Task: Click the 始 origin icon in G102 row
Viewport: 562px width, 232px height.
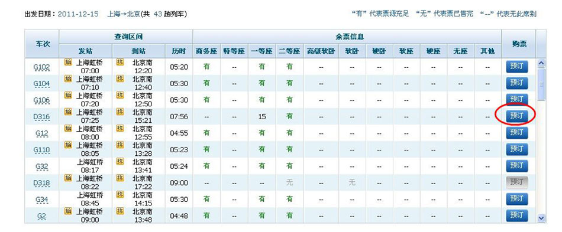Action: click(x=68, y=62)
